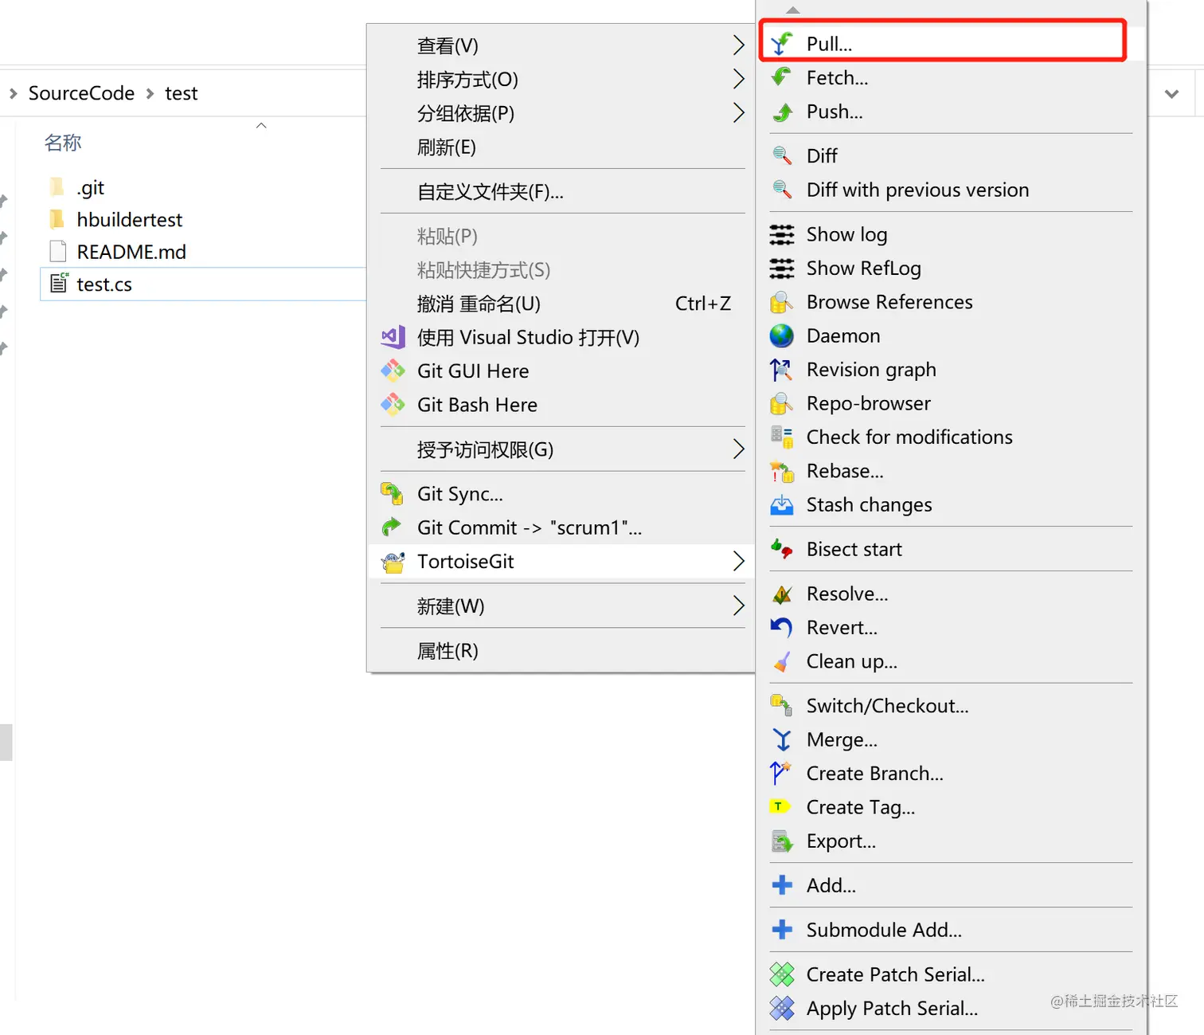Click the Switch/Checkout icon
This screenshot has width=1204, height=1035.
point(782,706)
